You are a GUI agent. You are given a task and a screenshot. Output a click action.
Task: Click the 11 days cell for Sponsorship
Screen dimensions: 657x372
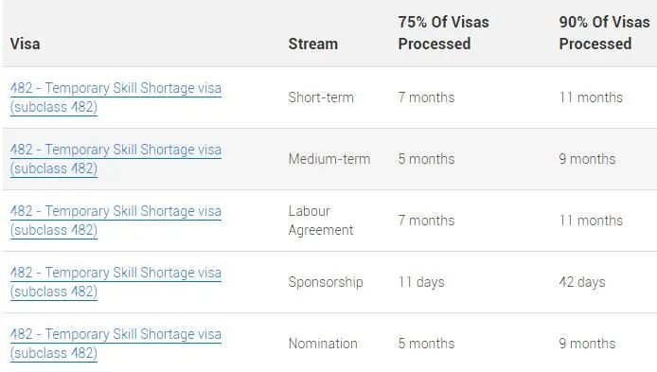coord(421,282)
